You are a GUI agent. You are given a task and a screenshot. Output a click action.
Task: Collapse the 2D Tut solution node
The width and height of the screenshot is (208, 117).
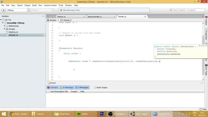coord(1,20)
